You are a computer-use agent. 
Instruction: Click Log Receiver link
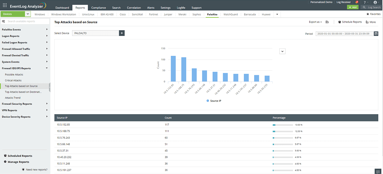pyautogui.click(x=344, y=2)
